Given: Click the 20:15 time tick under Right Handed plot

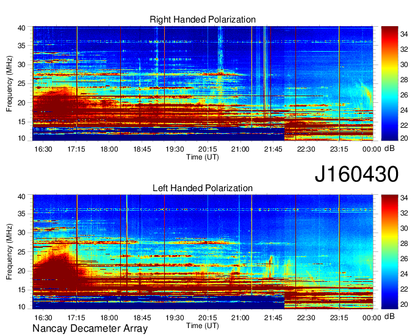Looking at the screenshot, I should click(x=208, y=149).
